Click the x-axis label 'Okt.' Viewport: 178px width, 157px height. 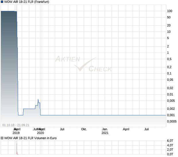click(84, 129)
